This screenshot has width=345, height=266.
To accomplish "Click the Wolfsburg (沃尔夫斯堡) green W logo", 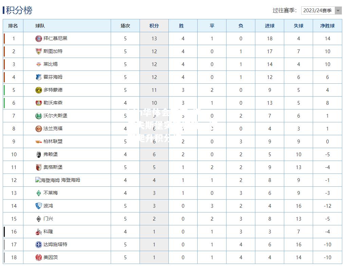I will (x=38, y=116).
